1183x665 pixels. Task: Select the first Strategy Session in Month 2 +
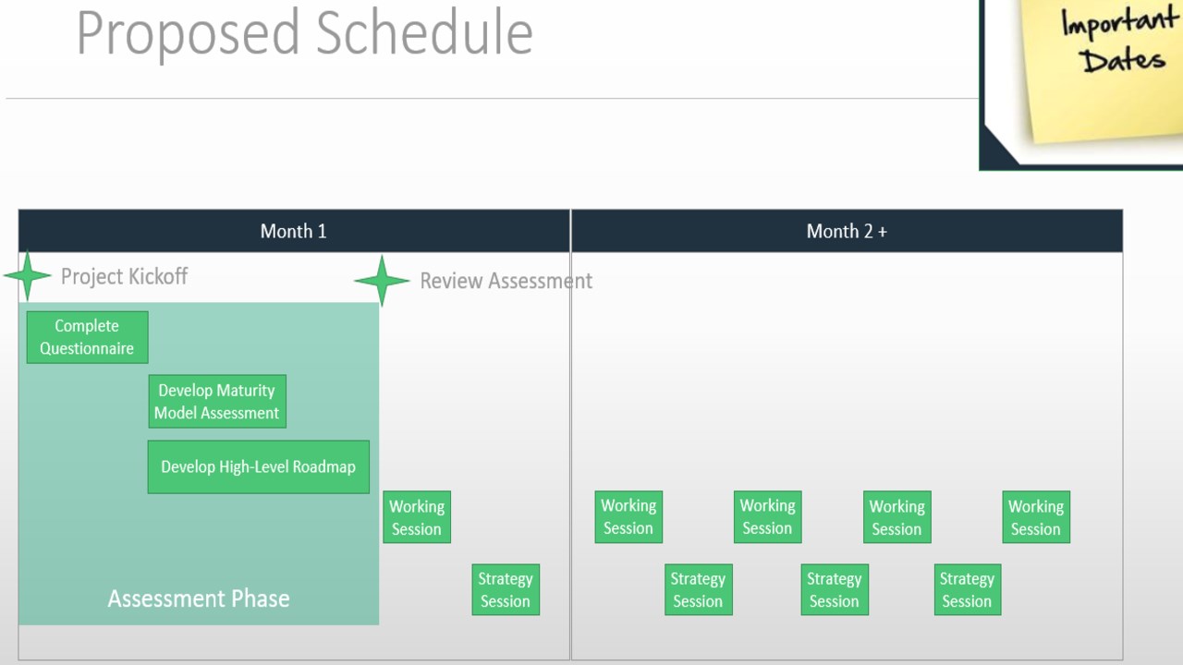pyautogui.click(x=698, y=590)
